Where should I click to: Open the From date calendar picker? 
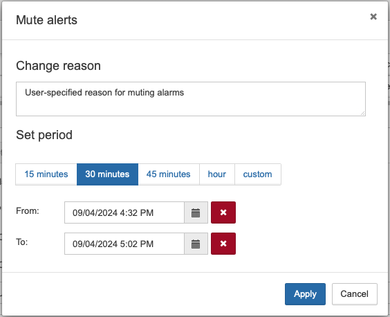(x=196, y=212)
